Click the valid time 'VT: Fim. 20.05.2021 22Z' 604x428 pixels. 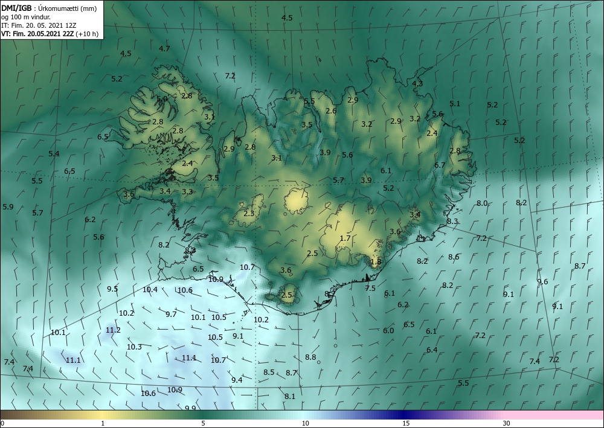click(x=37, y=34)
